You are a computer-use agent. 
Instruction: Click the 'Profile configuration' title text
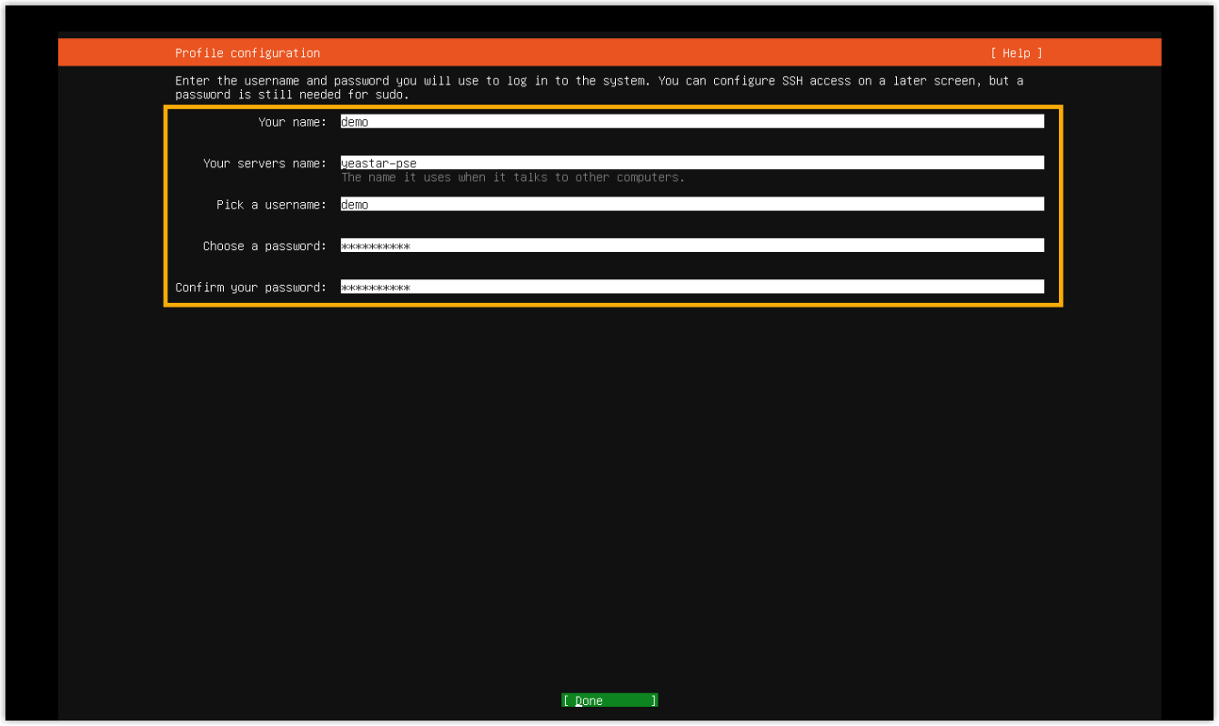247,54
